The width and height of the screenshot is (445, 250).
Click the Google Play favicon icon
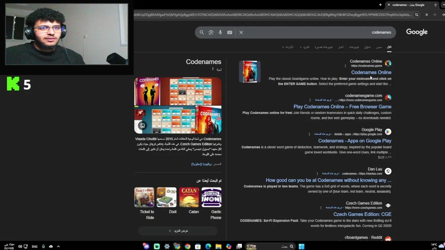click(x=388, y=132)
